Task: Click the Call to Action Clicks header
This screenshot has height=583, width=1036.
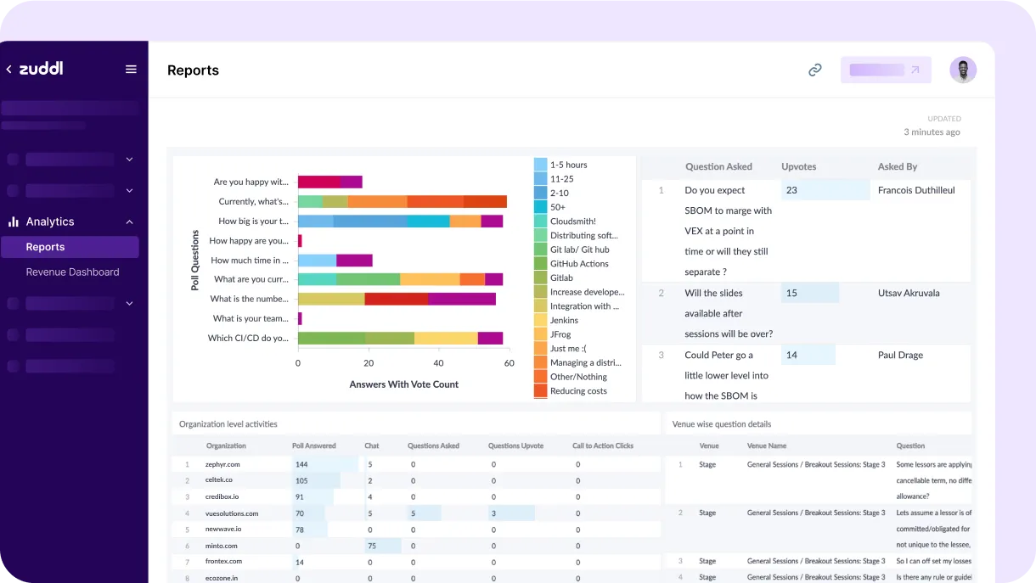Action: [603, 446]
